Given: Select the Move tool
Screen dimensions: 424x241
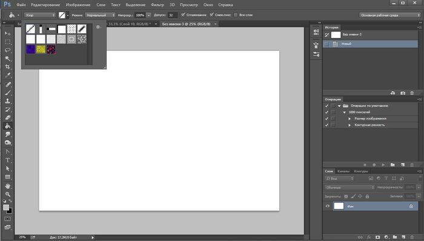Looking at the screenshot, I should (x=7, y=33).
